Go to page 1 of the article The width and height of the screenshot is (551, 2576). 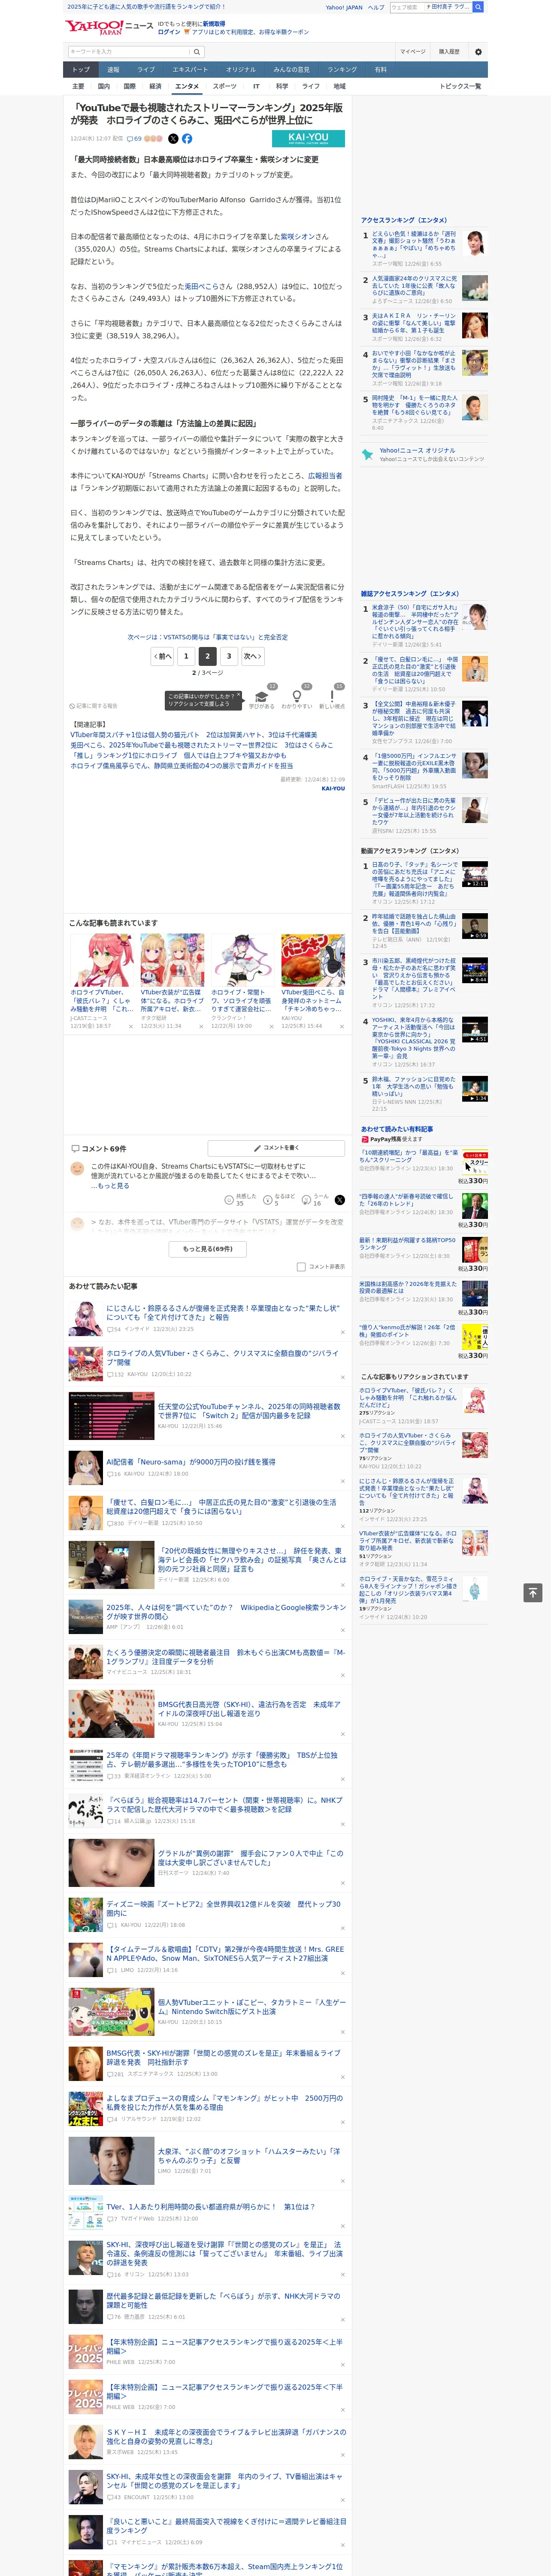186,656
